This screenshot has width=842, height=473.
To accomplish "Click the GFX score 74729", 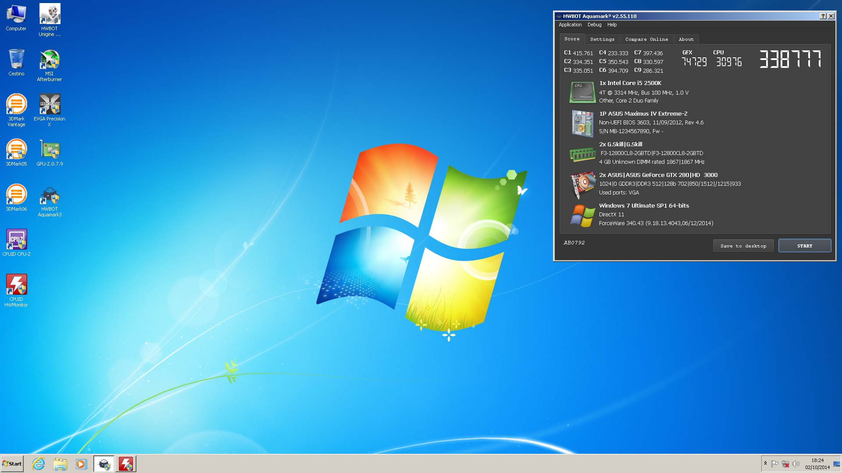I will [x=694, y=62].
